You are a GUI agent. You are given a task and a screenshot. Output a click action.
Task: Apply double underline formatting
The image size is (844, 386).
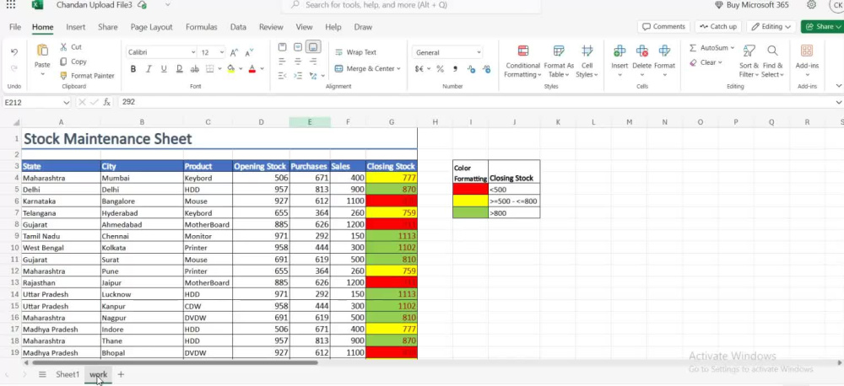pyautogui.click(x=179, y=69)
